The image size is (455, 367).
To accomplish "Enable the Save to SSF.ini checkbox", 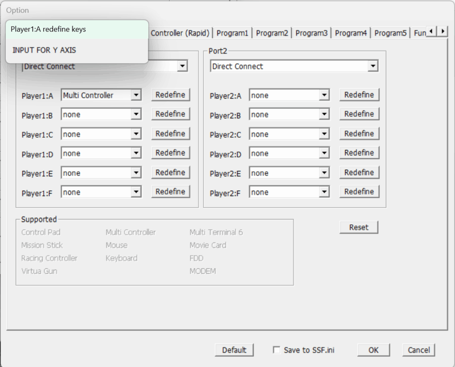I will pyautogui.click(x=276, y=350).
